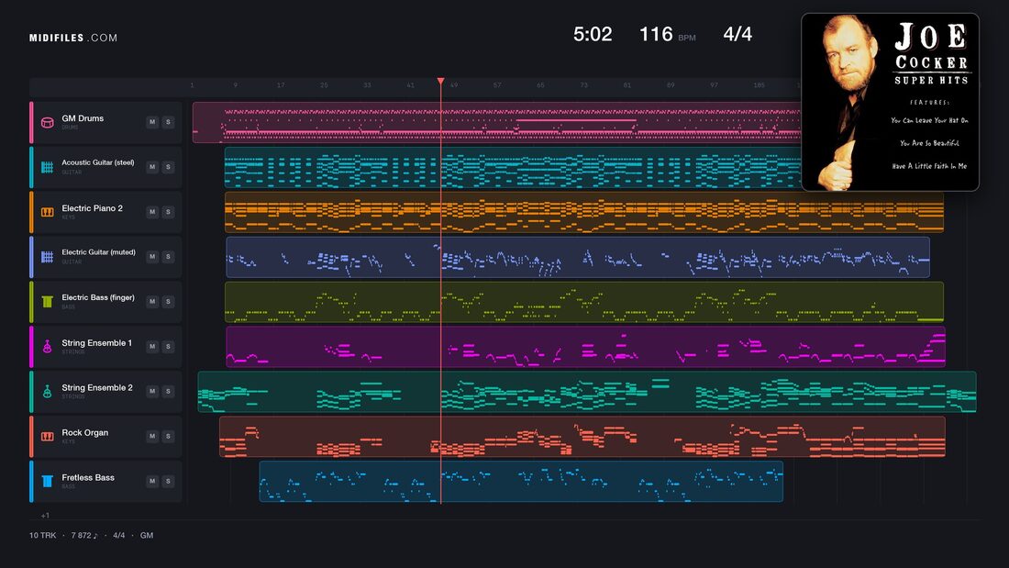Image resolution: width=1009 pixels, height=568 pixels.
Task: Click the Acoustic Guitar (steel) track icon
Action: (x=47, y=167)
